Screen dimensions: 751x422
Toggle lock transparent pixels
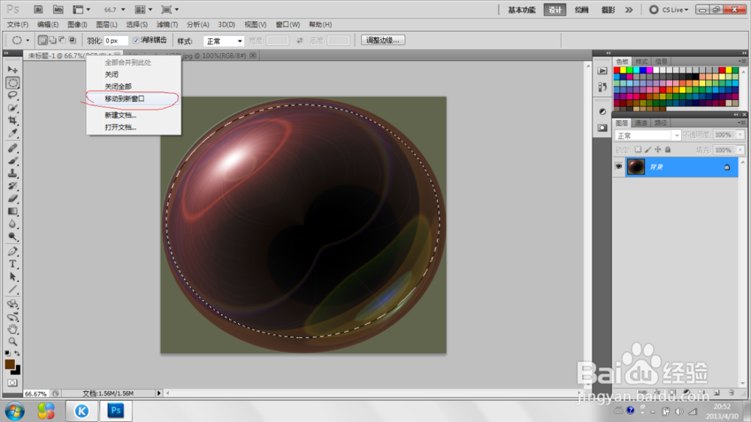click(x=638, y=150)
